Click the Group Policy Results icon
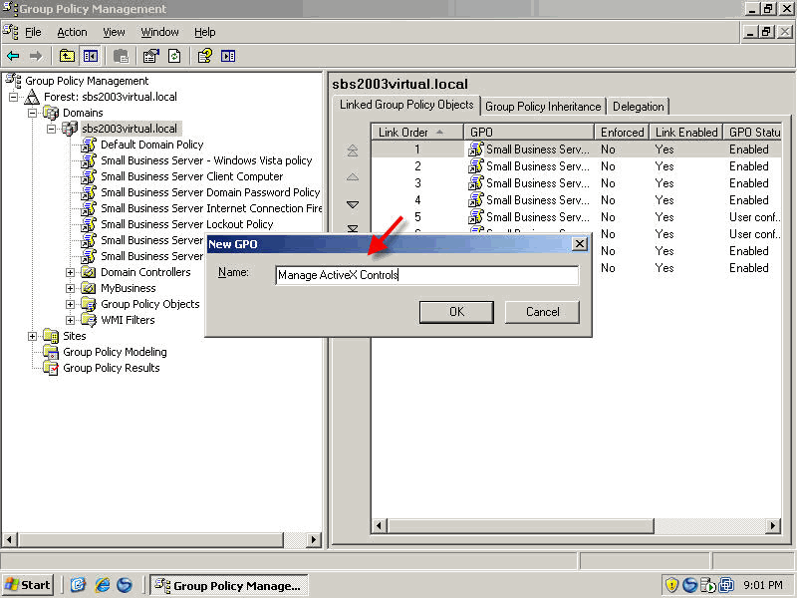 [x=51, y=368]
